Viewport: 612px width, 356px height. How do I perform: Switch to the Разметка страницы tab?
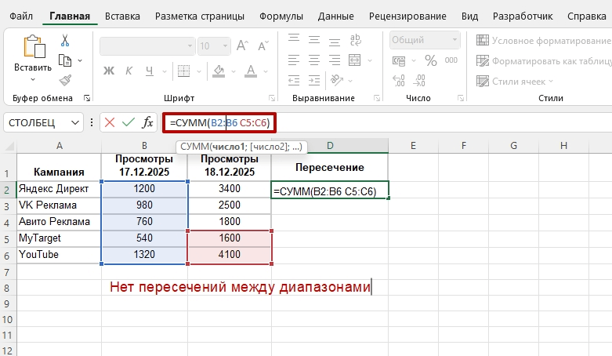[200, 16]
